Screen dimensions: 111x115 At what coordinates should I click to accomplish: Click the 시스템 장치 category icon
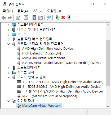pos(14,72)
